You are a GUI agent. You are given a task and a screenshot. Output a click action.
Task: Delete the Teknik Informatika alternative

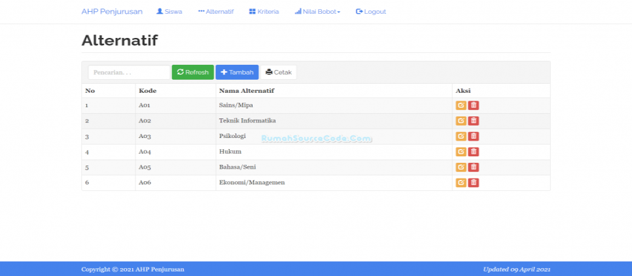click(474, 121)
